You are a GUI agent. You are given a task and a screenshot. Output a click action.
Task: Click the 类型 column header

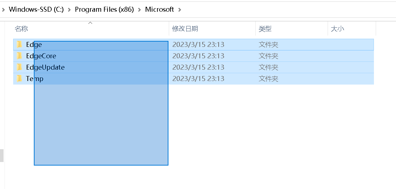click(265, 29)
